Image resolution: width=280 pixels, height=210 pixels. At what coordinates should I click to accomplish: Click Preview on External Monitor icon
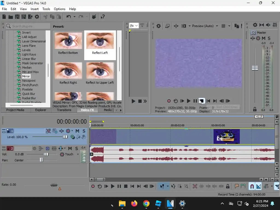point(167,26)
